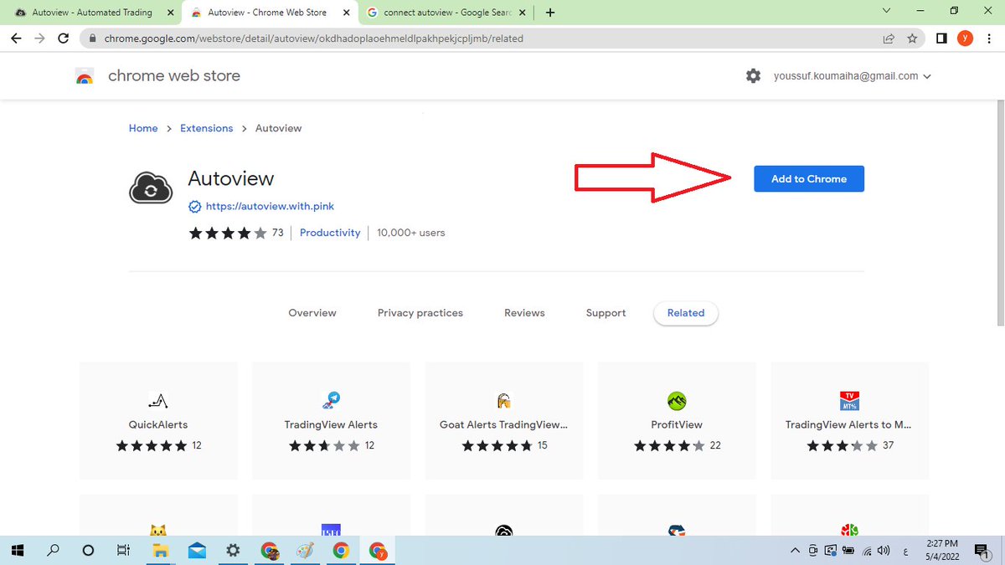Viewport: 1005px width, 565px height.
Task: Close the Autoview - Chrome Web Store tab
Action: (x=344, y=13)
